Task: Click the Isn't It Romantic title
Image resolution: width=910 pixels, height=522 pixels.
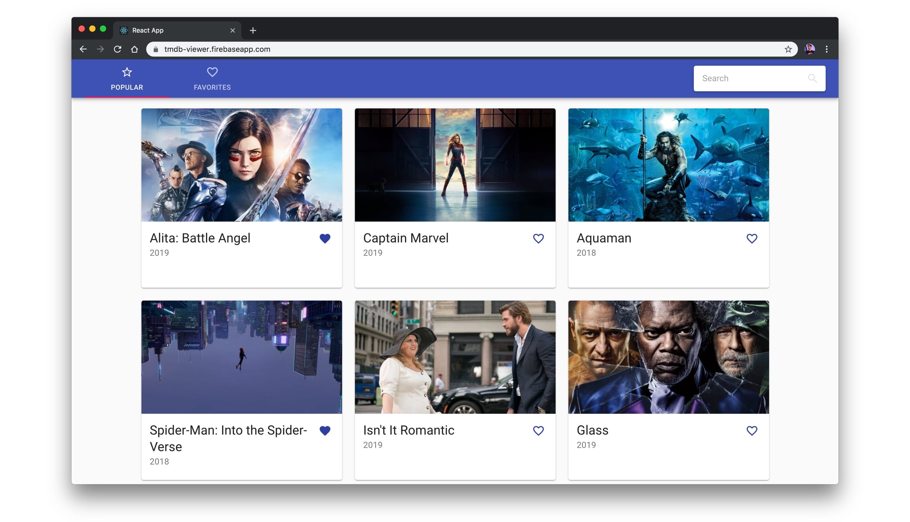Action: pos(409,430)
